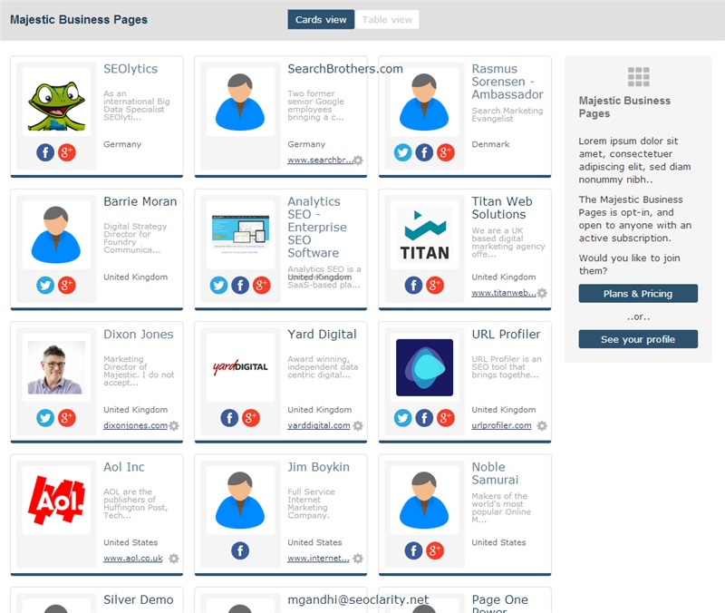Open Dixon Jones Twitter icon

[45, 418]
